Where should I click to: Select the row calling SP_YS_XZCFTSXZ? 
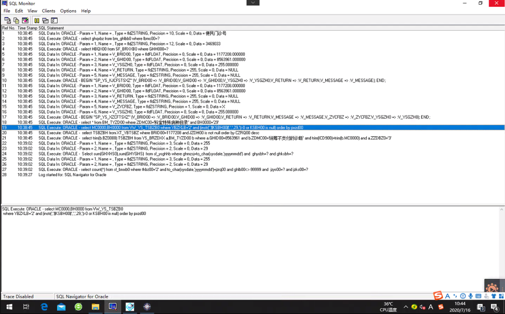pyautogui.click(x=253, y=117)
